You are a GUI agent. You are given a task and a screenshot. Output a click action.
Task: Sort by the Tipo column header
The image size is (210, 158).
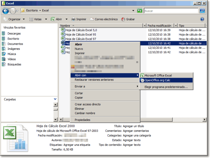(191, 26)
